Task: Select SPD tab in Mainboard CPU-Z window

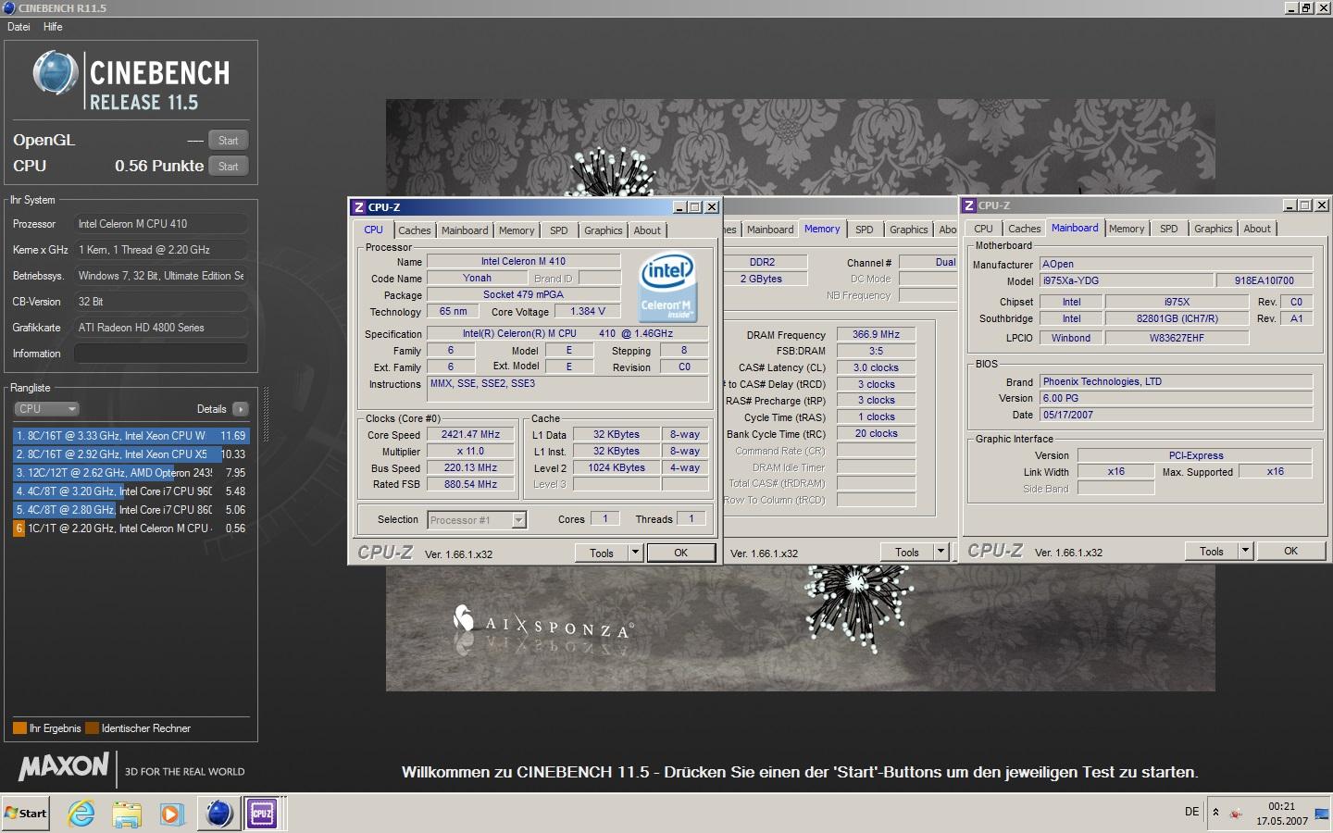Action: coord(1169,229)
